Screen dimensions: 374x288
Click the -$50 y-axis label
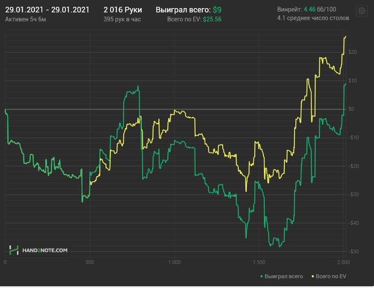353,252
